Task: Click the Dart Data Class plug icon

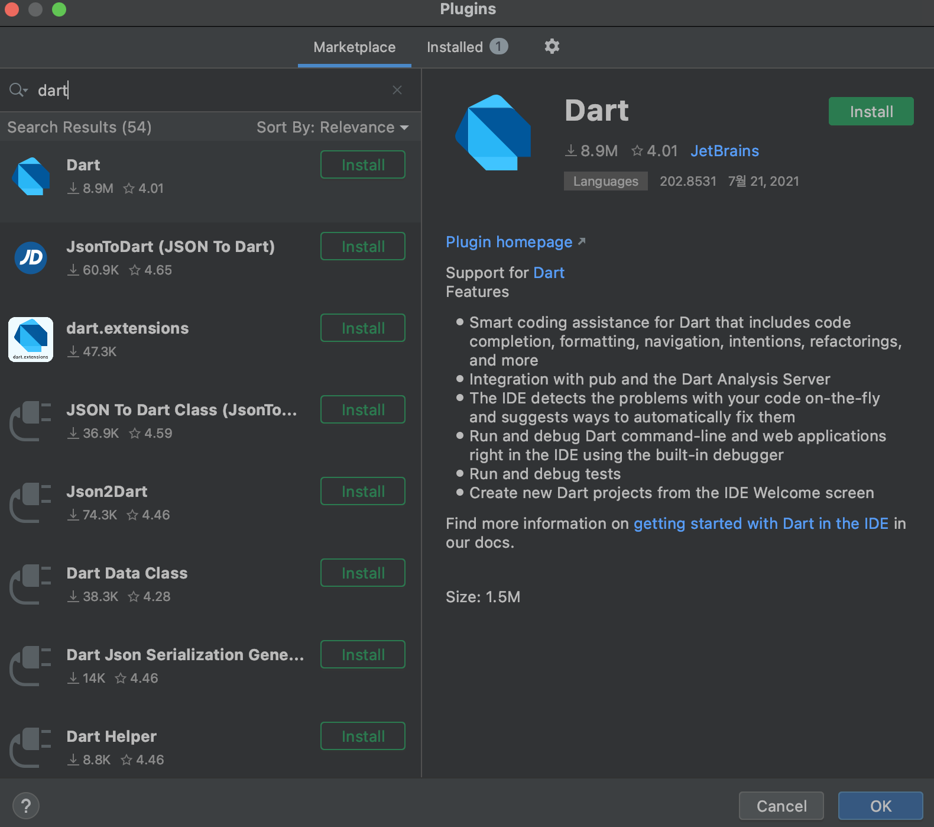Action: [31, 584]
